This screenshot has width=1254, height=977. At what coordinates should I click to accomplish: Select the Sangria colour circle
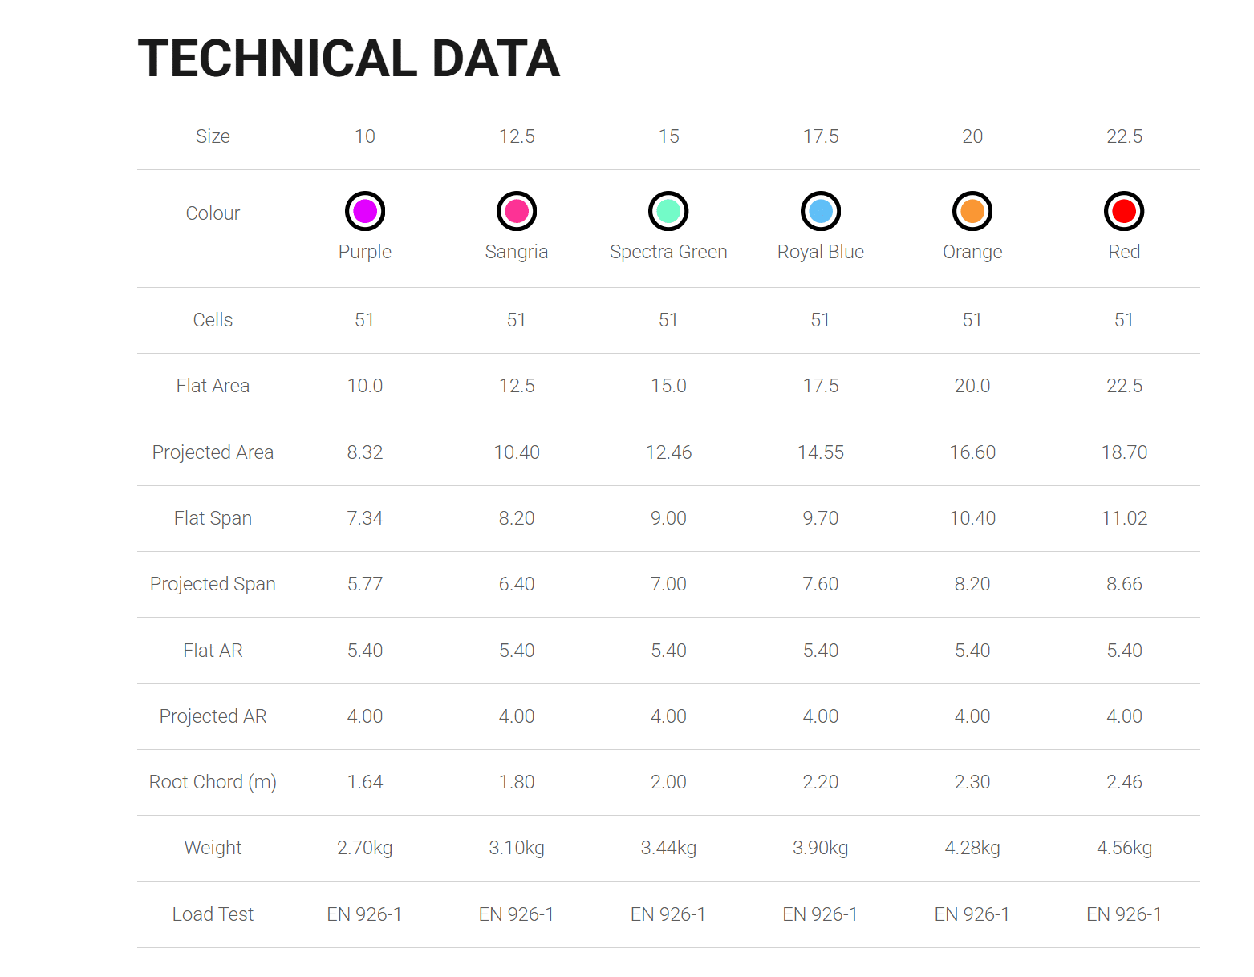pyautogui.click(x=517, y=211)
